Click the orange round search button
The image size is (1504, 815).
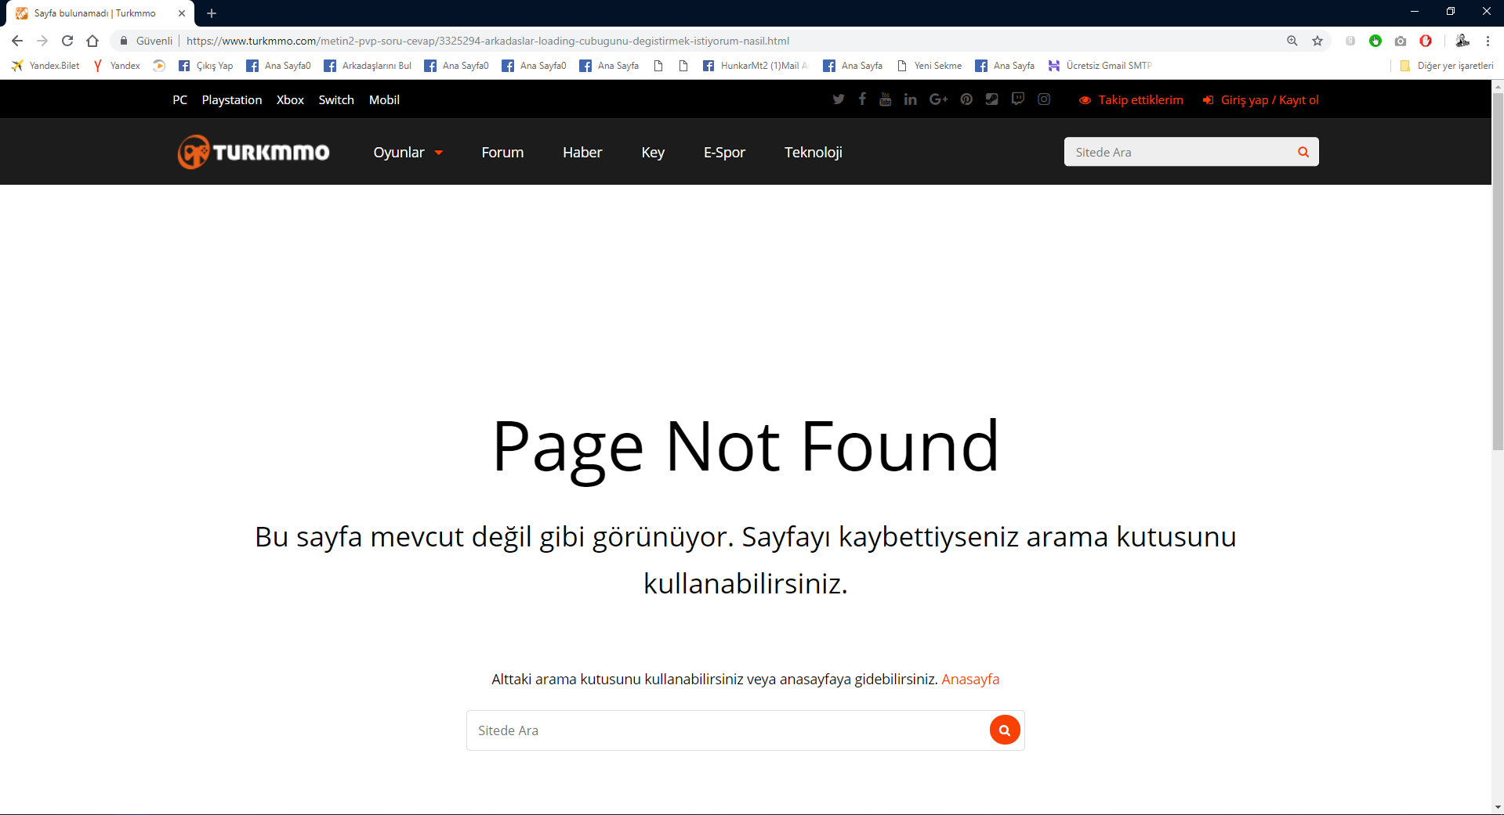pyautogui.click(x=1005, y=730)
